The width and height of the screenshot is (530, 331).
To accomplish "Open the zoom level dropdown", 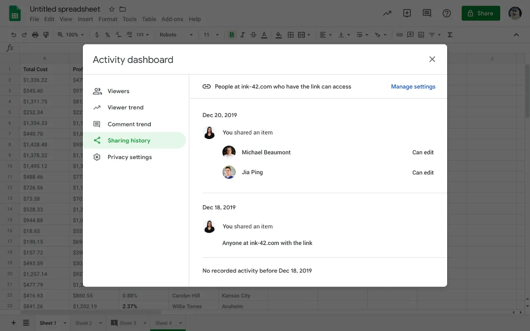I will coord(71,35).
